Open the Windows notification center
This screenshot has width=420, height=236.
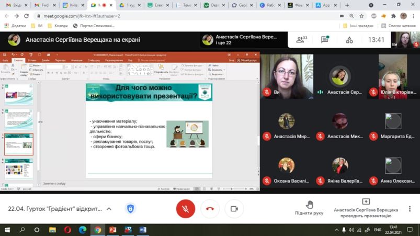tap(410, 230)
